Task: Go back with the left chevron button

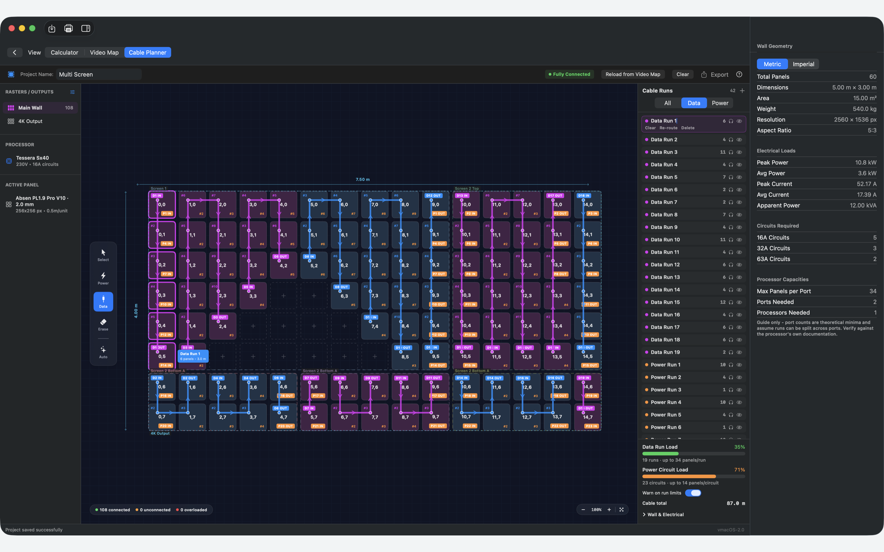Action: tap(15, 52)
